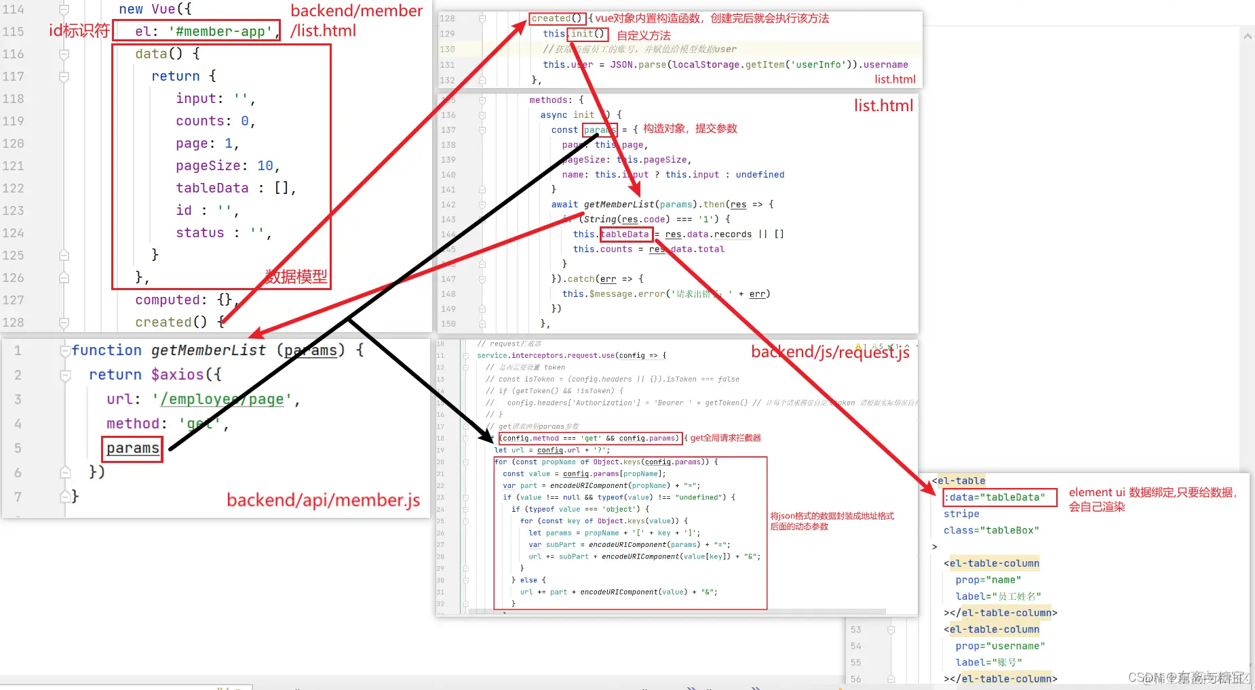Screen dimensions: 1255x690
Task: Click the 'tableData : [],' code line
Action: click(x=235, y=188)
